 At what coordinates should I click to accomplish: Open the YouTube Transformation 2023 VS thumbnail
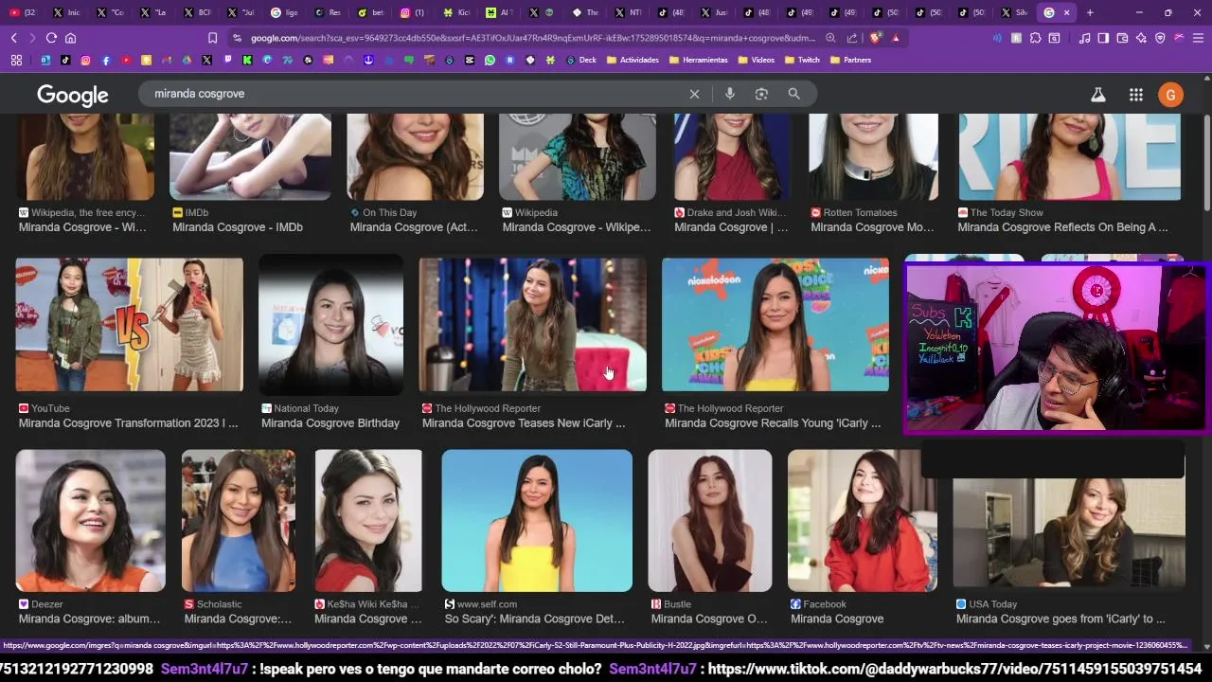[x=129, y=325]
